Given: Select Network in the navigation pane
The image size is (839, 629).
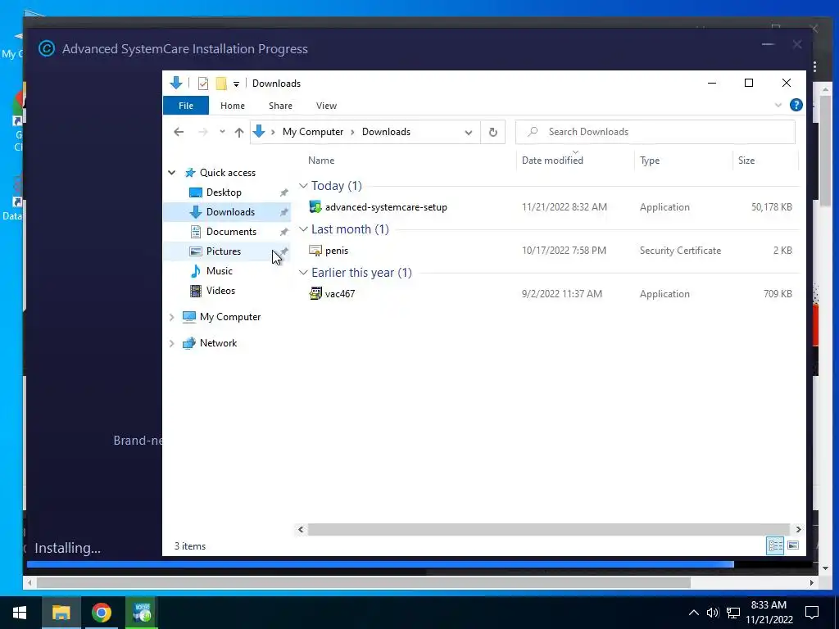Looking at the screenshot, I should point(218,343).
